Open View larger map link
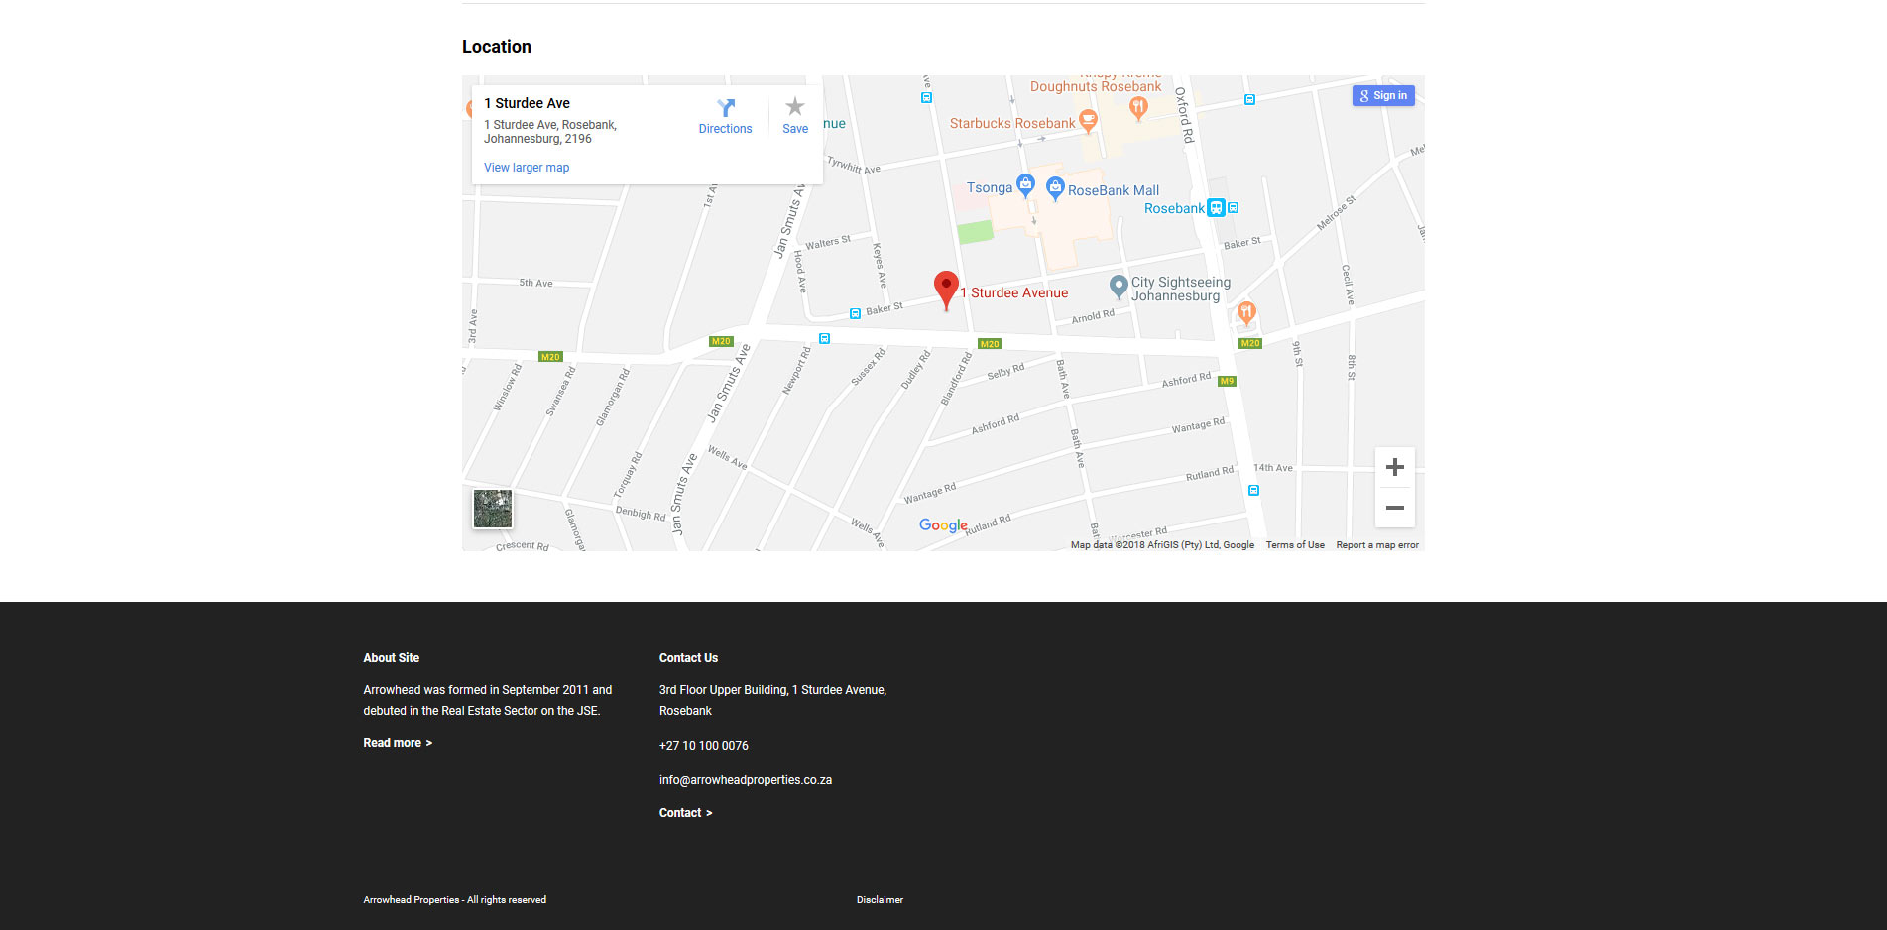The height and width of the screenshot is (930, 1887). click(527, 168)
